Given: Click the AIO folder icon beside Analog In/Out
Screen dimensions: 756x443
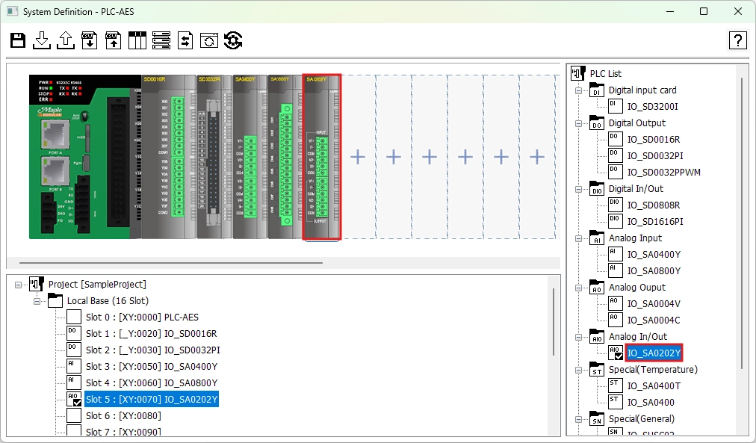Looking at the screenshot, I should [x=596, y=337].
